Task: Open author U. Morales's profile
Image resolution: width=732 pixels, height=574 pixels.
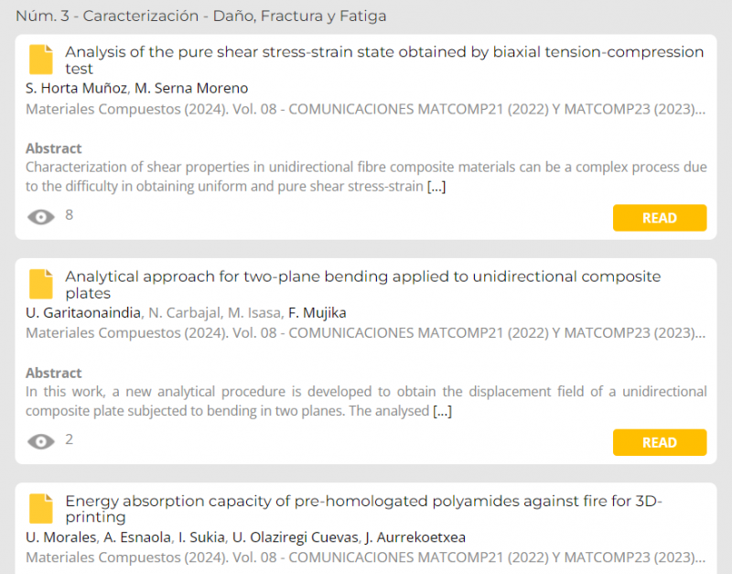Action: pos(59,536)
